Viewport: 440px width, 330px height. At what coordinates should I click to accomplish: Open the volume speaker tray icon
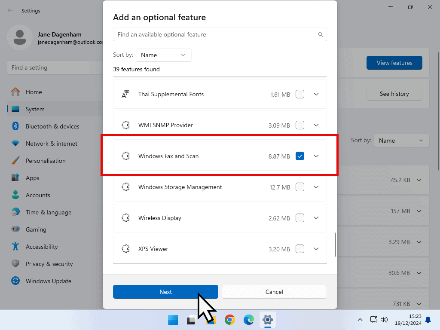[x=384, y=320]
